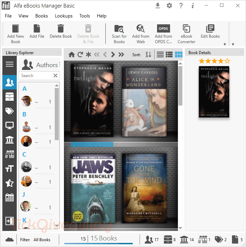The image size is (246, 247).
Task: Click the info 'i' icon
Action: (x=193, y=6)
